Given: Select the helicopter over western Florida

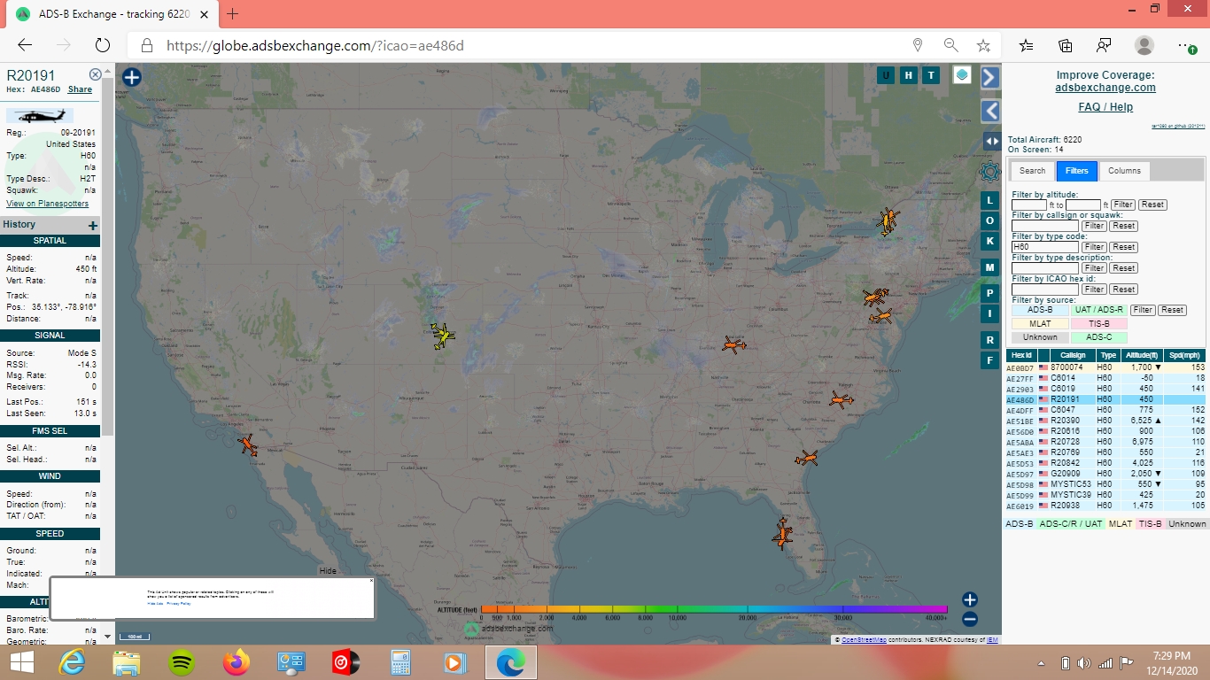Looking at the screenshot, I should tap(782, 534).
